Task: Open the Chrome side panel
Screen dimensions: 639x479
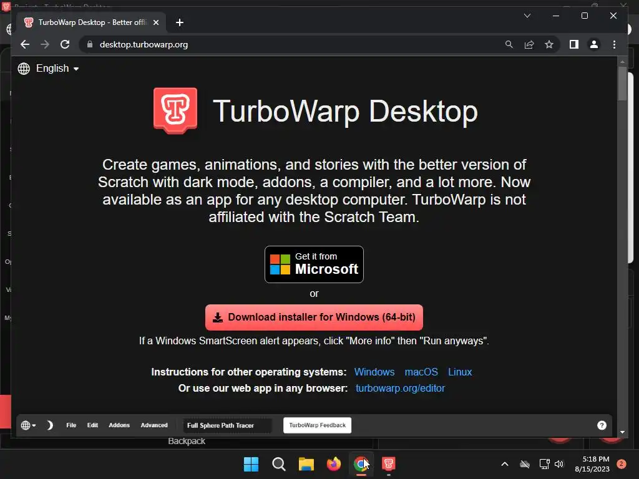Action: 574,44
